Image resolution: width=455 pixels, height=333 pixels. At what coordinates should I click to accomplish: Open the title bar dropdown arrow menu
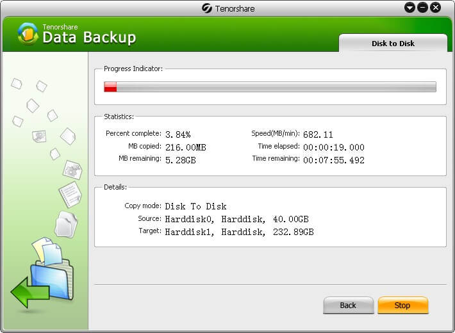(x=409, y=8)
